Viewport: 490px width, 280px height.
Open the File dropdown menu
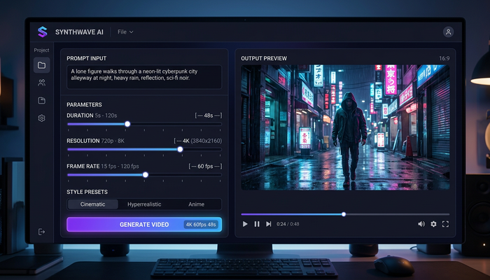[125, 32]
